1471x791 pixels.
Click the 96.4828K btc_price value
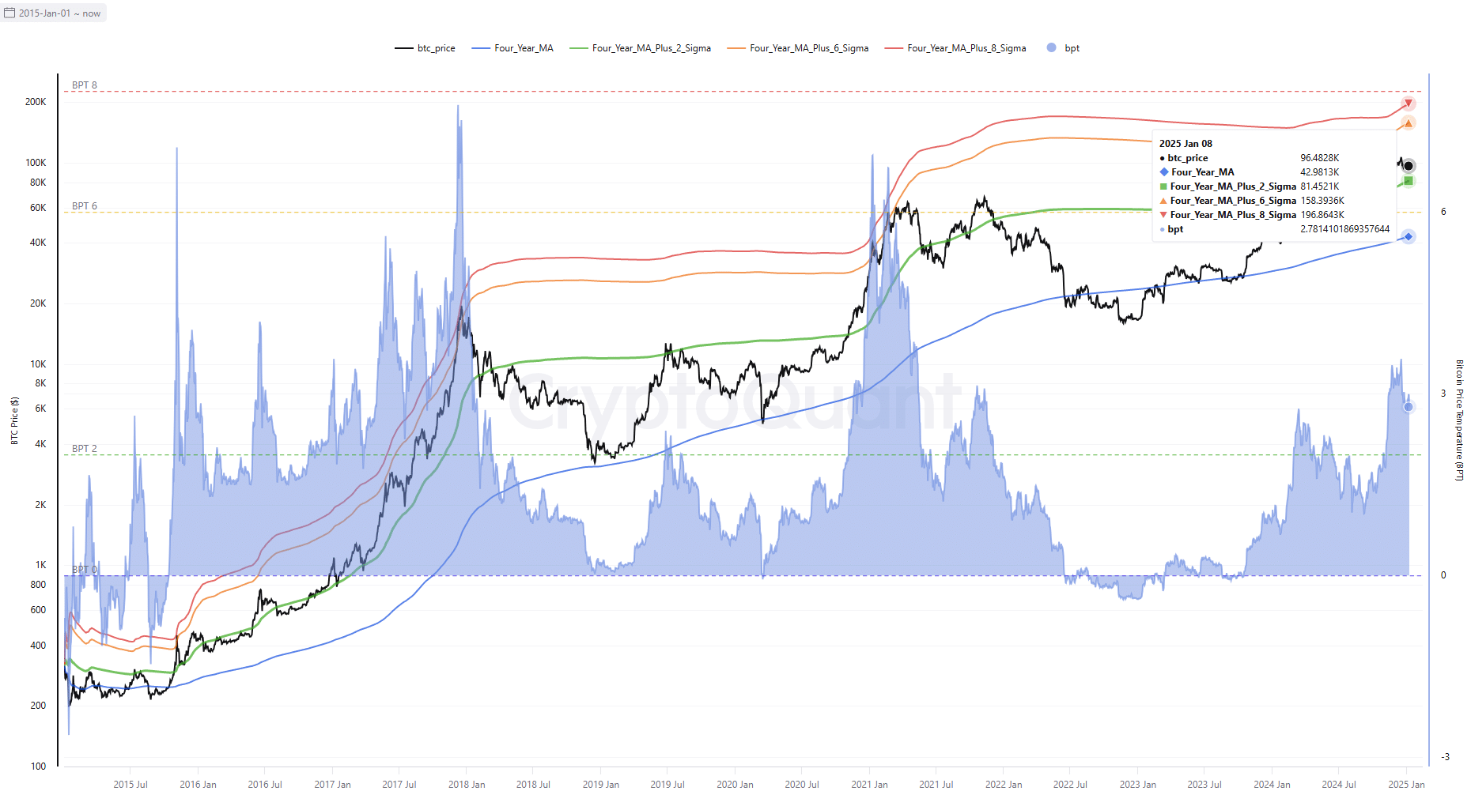point(1319,158)
